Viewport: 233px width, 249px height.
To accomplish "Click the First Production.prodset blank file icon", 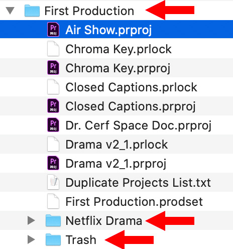I will coord(53,201).
